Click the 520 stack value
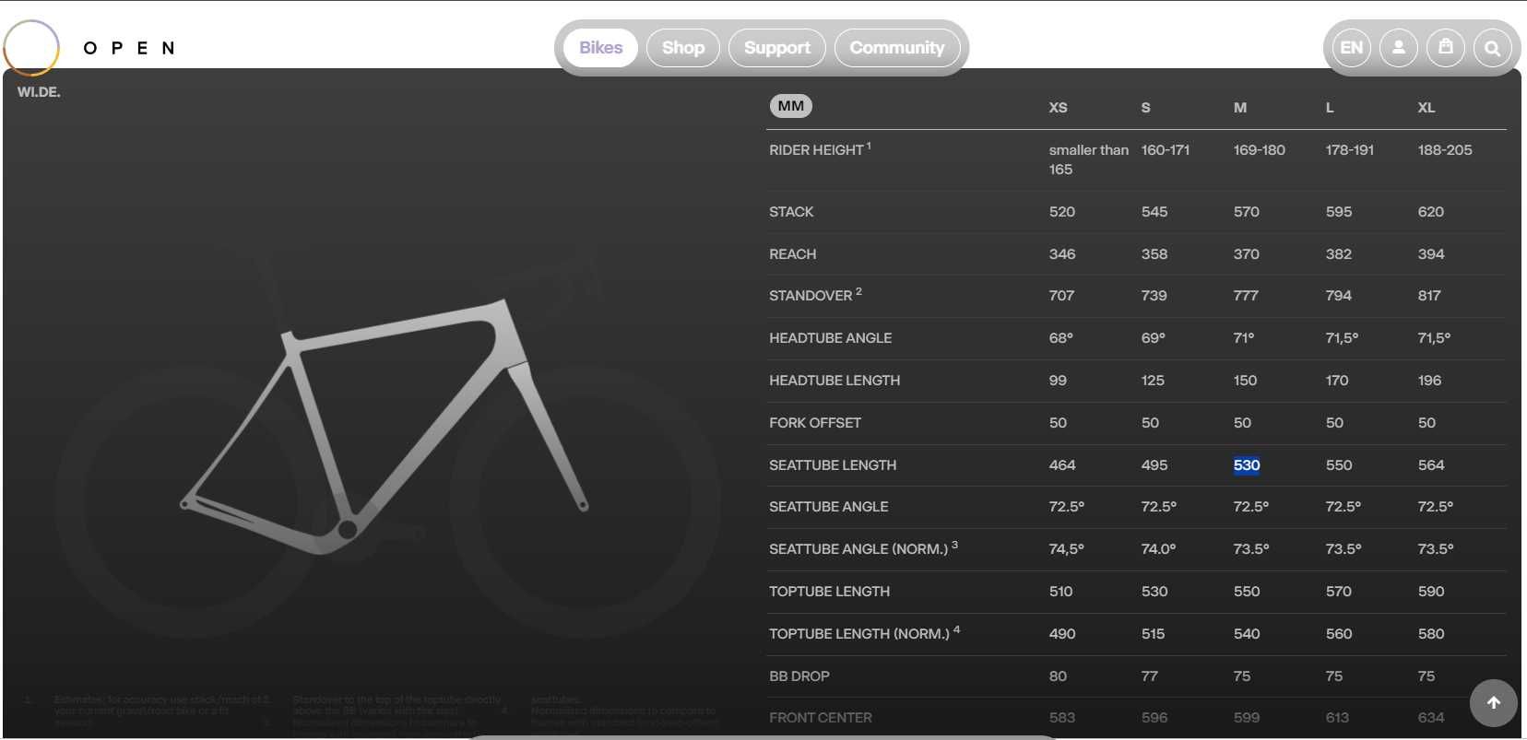Image resolution: width=1527 pixels, height=740 pixels. coord(1062,212)
